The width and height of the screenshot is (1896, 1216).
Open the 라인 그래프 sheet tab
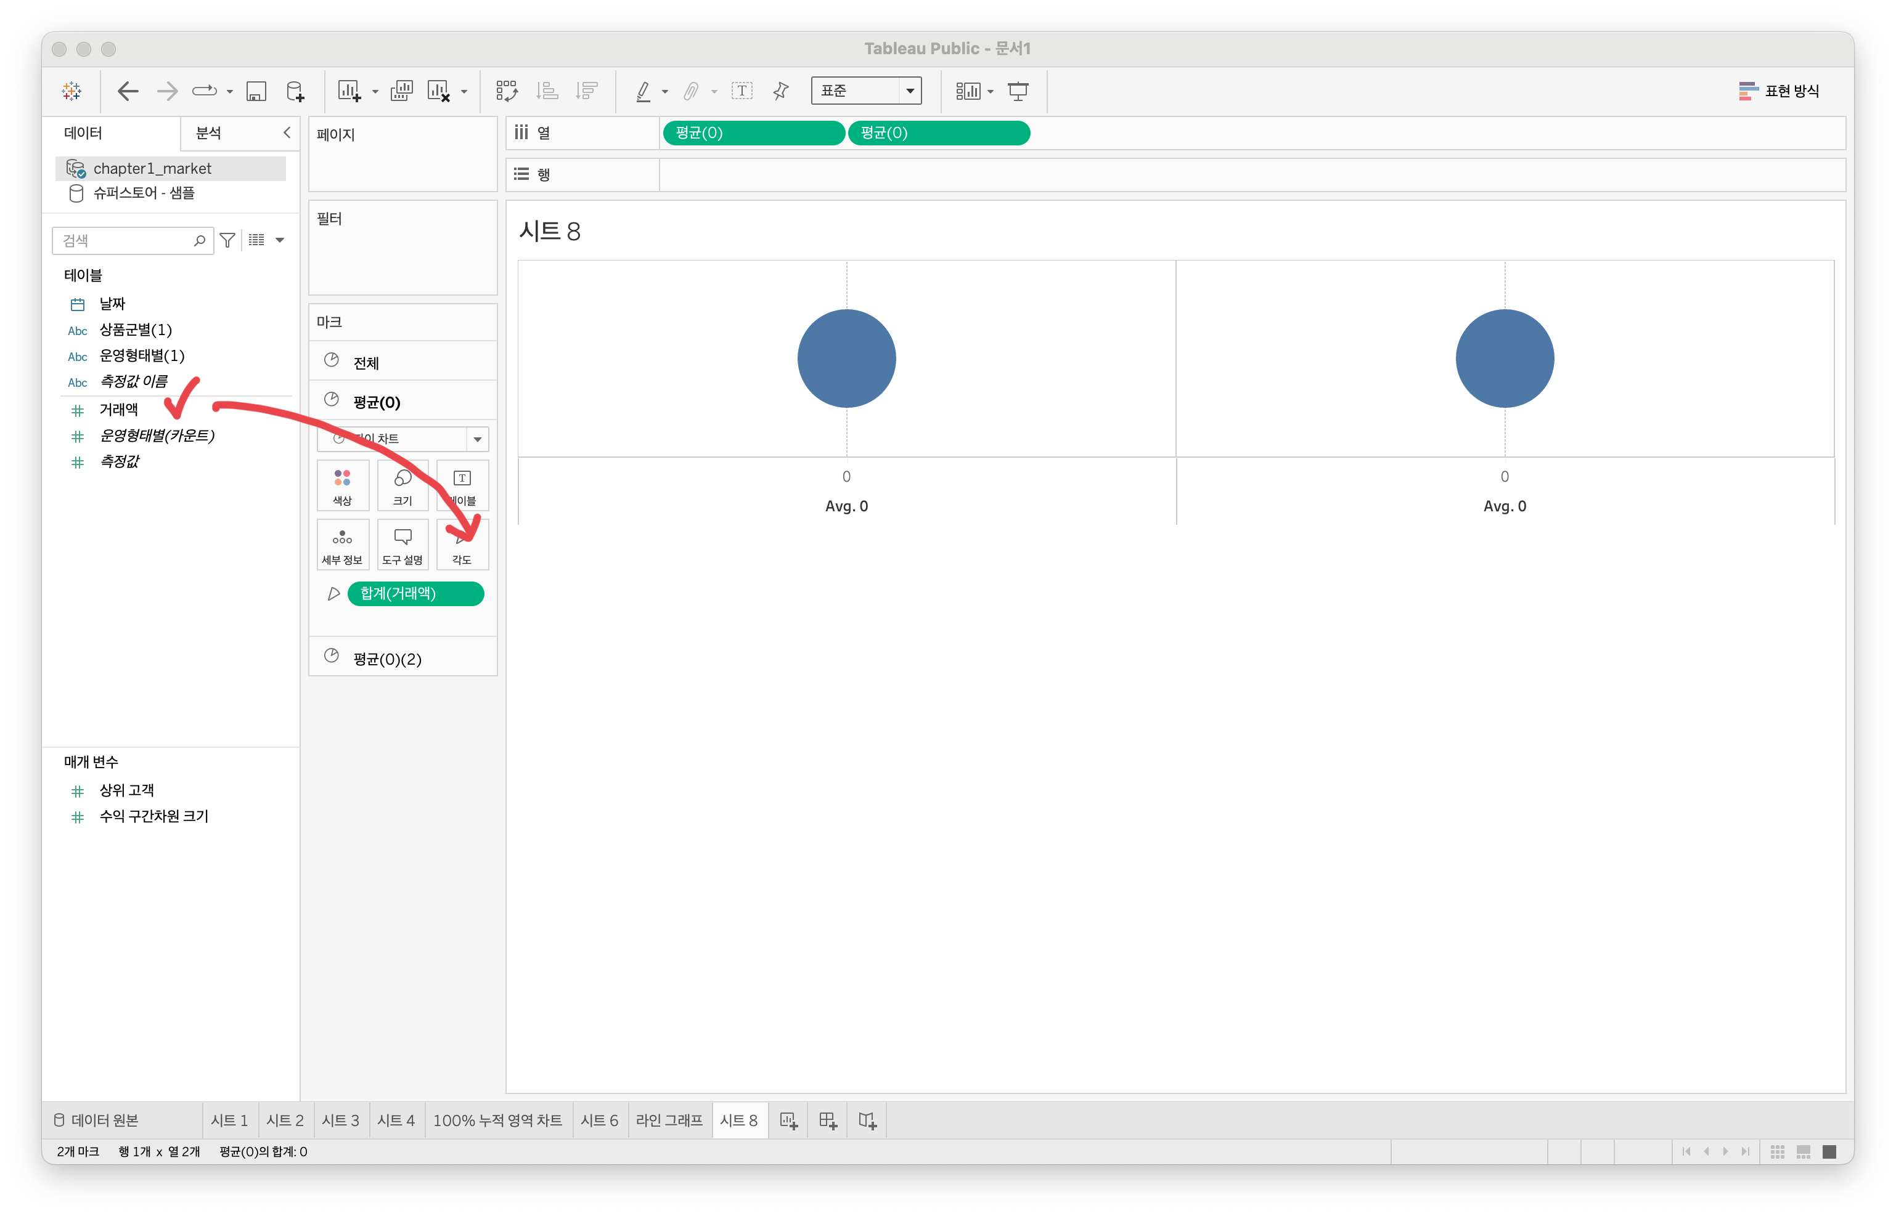(x=669, y=1121)
